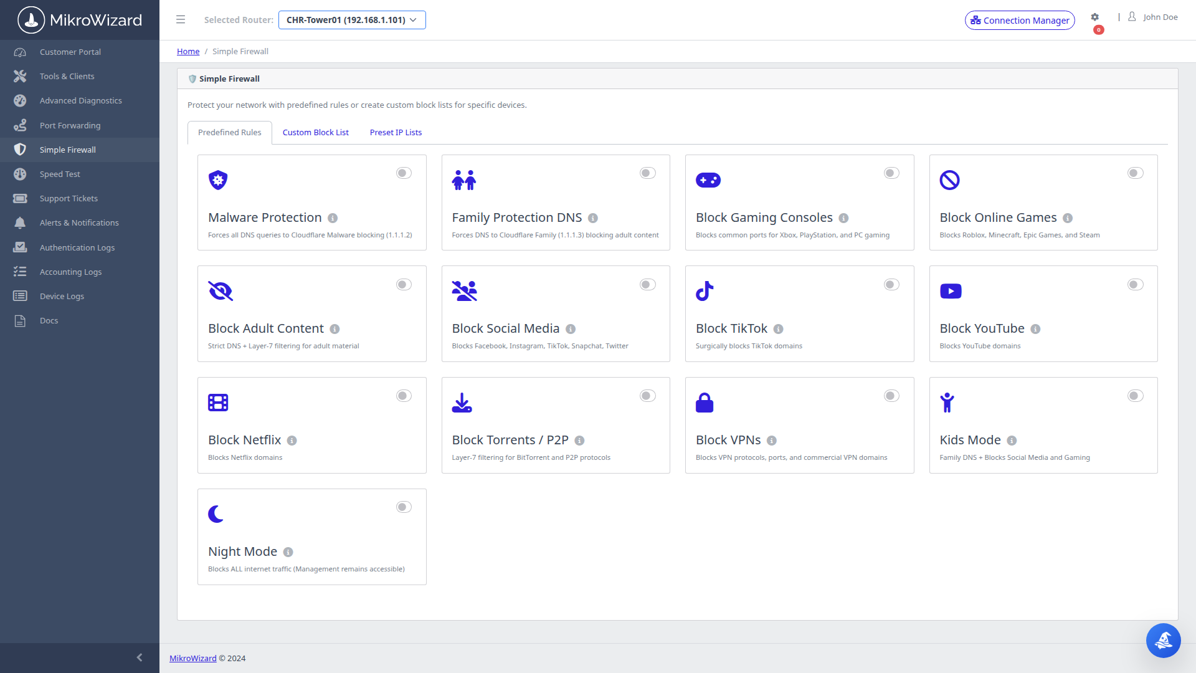Image resolution: width=1196 pixels, height=673 pixels.
Task: Click info icon beside Block Netflix
Action: tap(292, 441)
